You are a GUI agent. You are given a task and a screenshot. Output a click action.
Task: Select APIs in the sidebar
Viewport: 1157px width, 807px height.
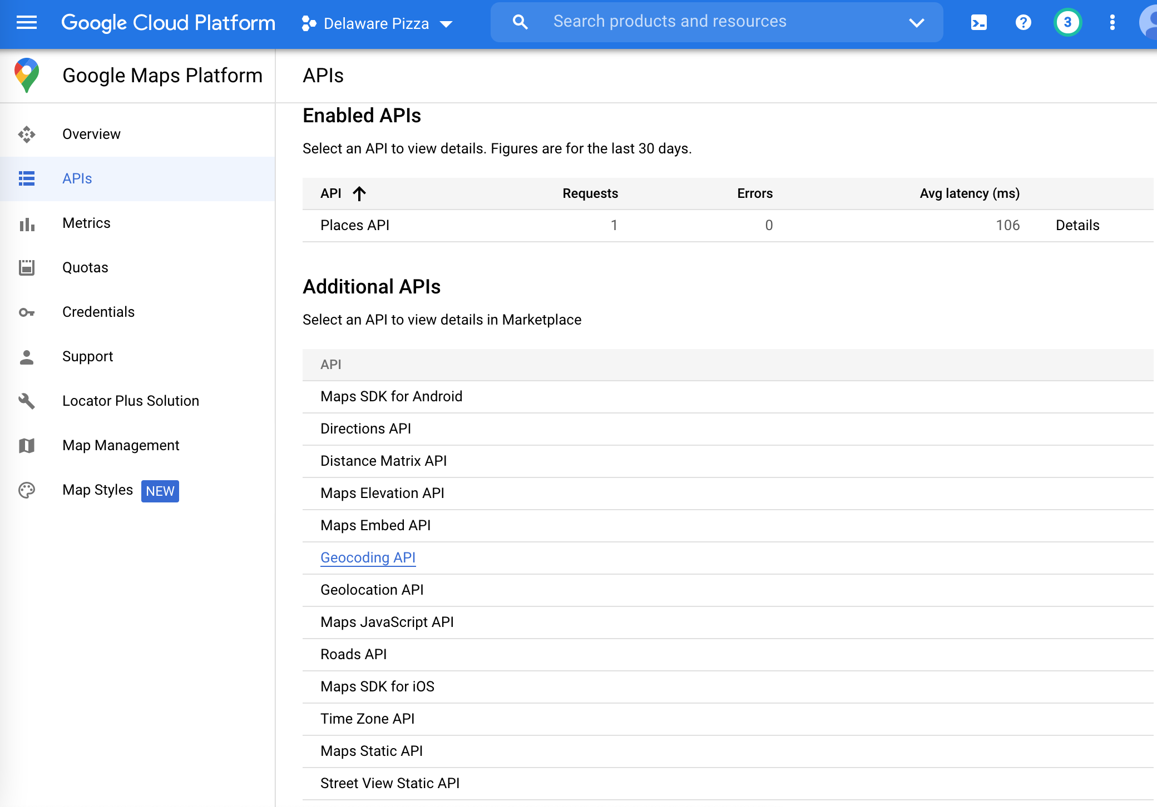[x=77, y=178]
